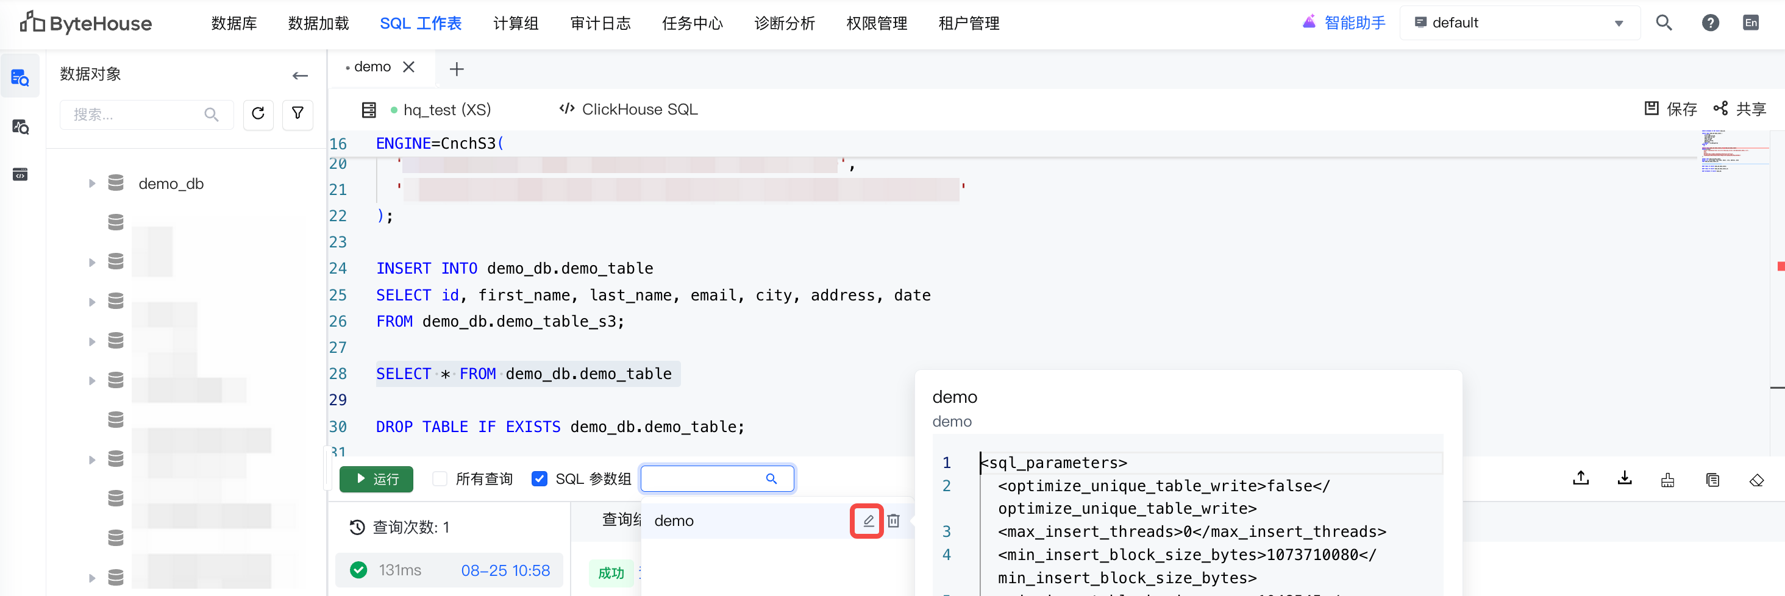Click line 24 INSERT INTO statement

pos(514,268)
